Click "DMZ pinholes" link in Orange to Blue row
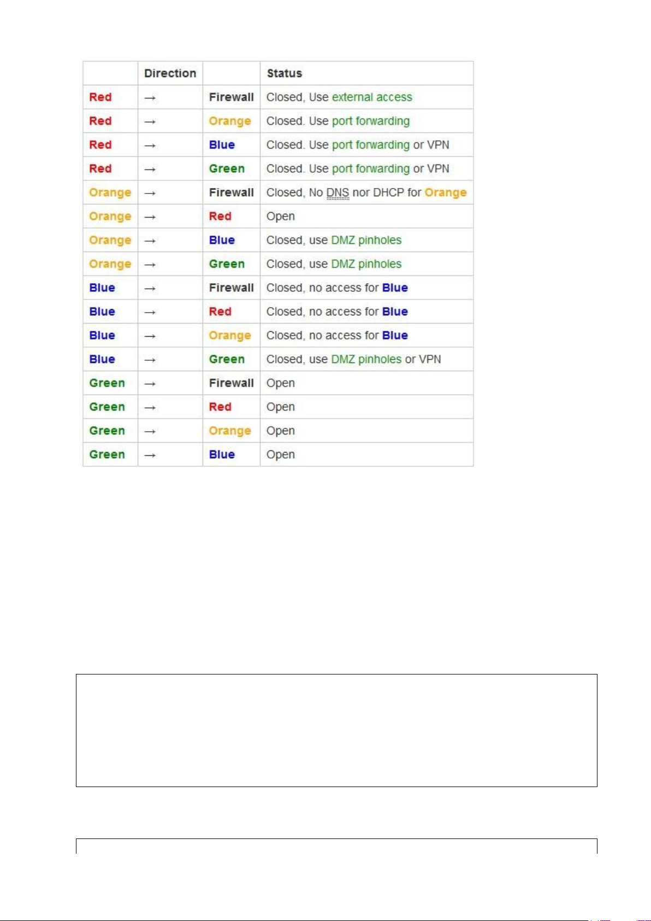 click(x=366, y=240)
